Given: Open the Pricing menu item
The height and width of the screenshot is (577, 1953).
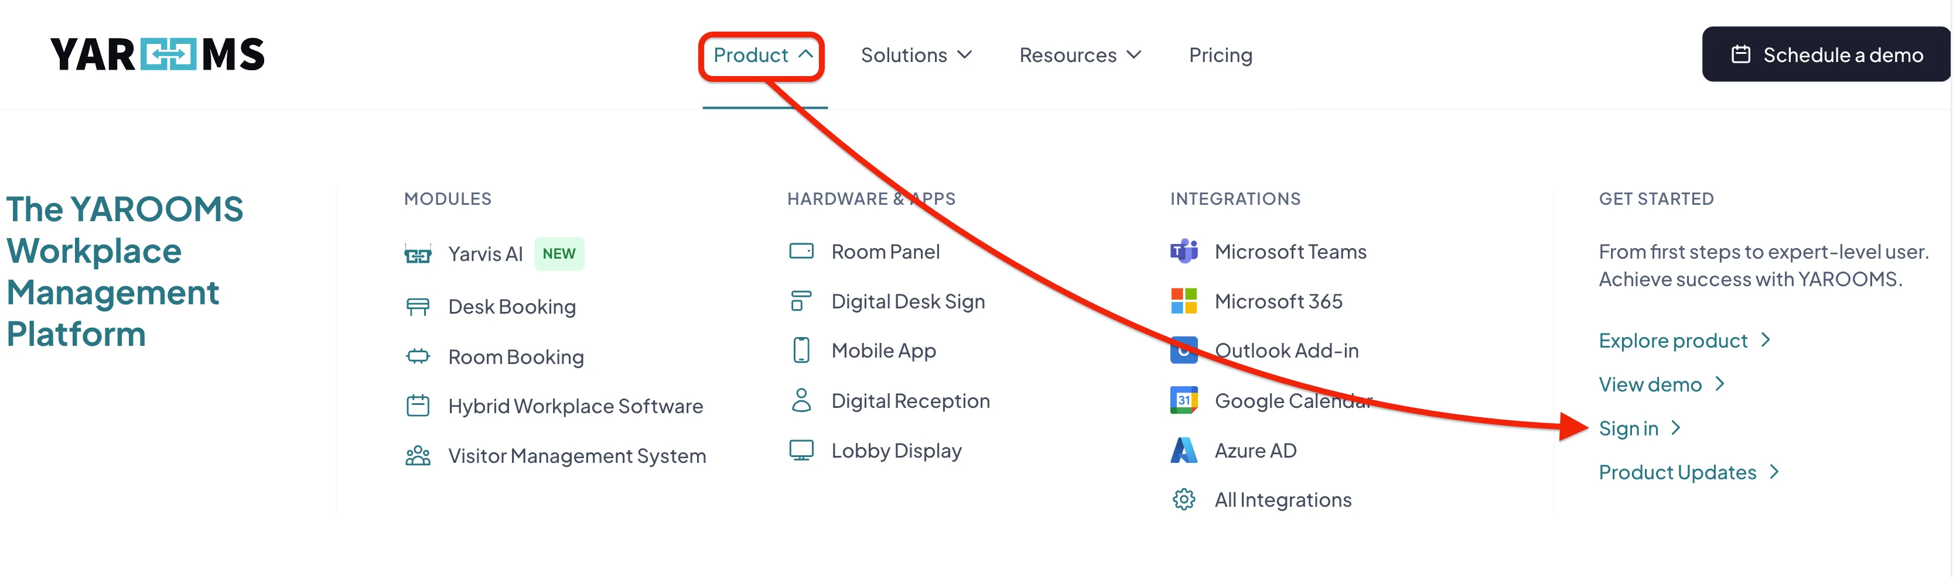Looking at the screenshot, I should [1221, 54].
